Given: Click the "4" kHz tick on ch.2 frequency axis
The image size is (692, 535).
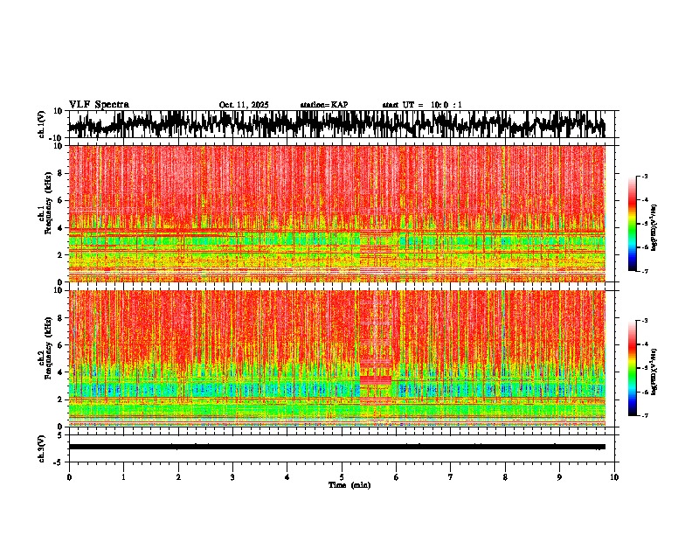Looking at the screenshot, I should pos(60,372).
